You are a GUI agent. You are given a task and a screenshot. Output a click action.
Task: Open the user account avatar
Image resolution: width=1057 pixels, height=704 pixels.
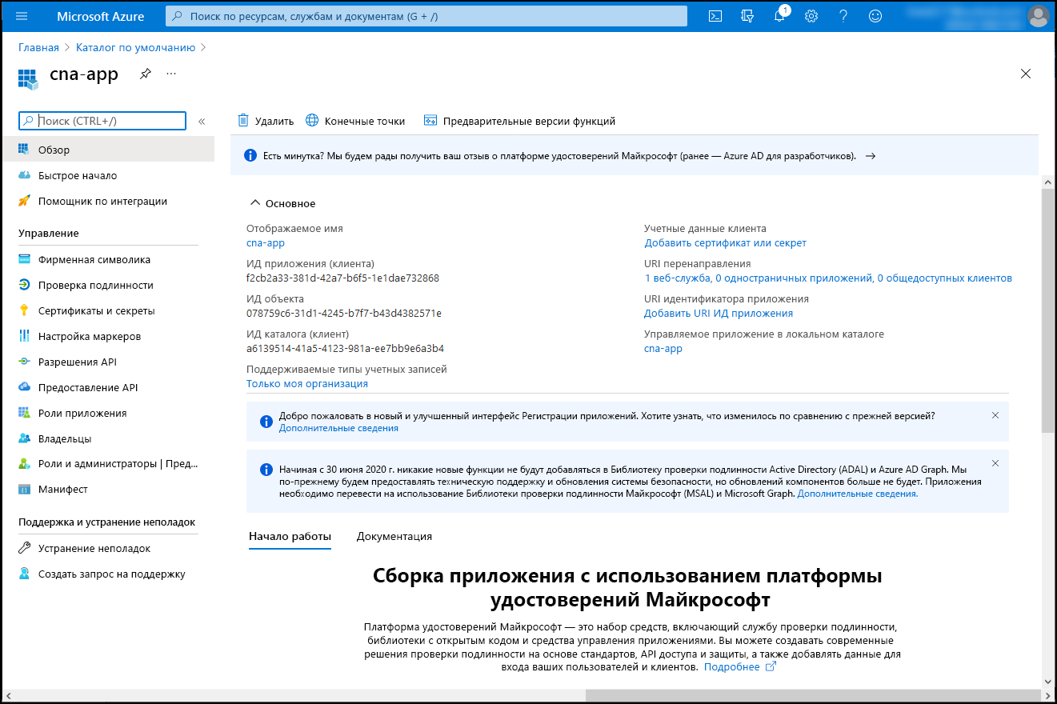(1039, 16)
